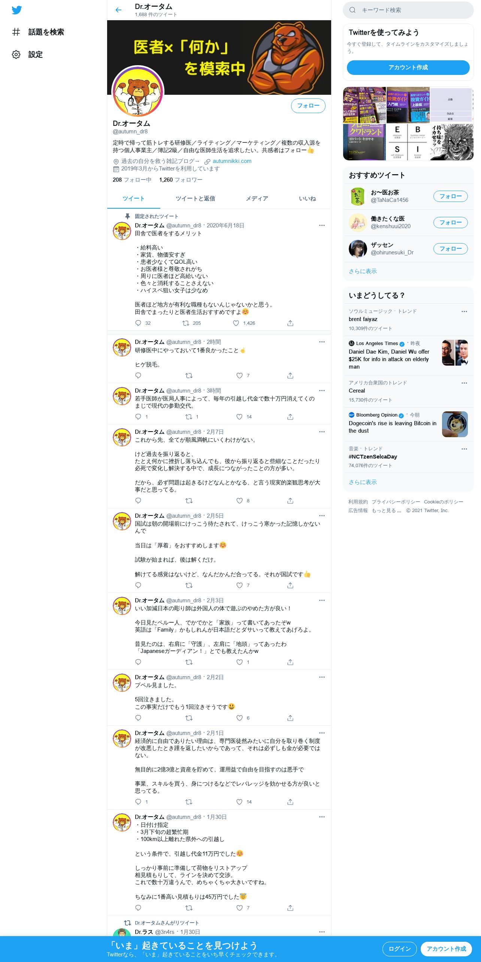The image size is (481, 962).
Task: Go back using the header arrow
Action: 118,10
